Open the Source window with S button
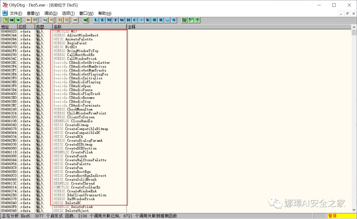 tap(174, 20)
